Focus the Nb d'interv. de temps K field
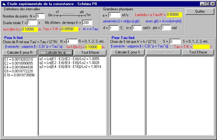This screenshot has height=140, width=217. pyautogui.click(x=87, y=22)
